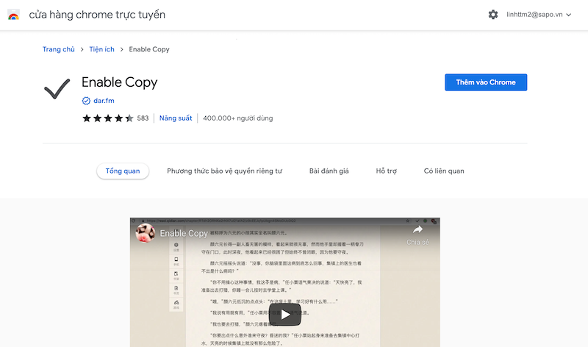Click the 400.000+ người dùng text
Viewport: 588px width, 347px height.
pos(237,118)
